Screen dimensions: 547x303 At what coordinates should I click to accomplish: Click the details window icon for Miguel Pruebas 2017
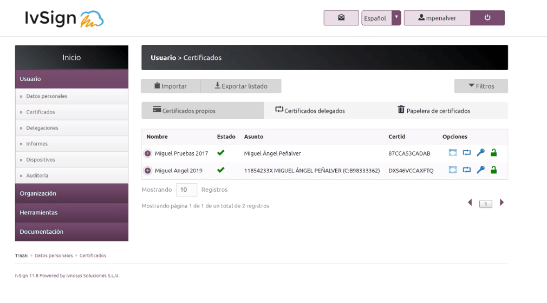point(452,153)
